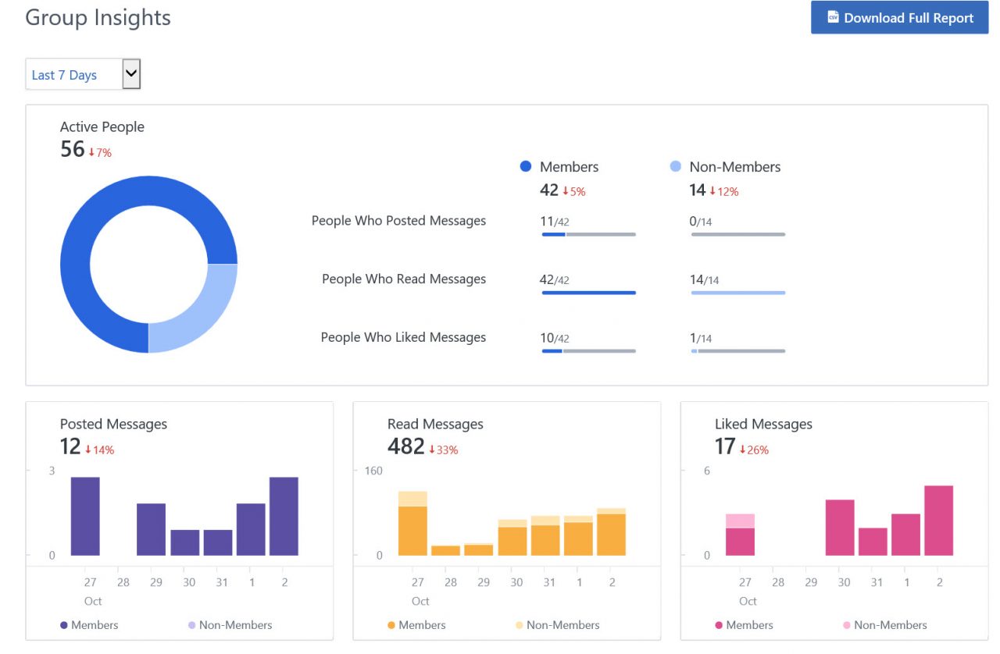1000x654 pixels.
Task: Click the Active People total 56
Action: point(72,149)
